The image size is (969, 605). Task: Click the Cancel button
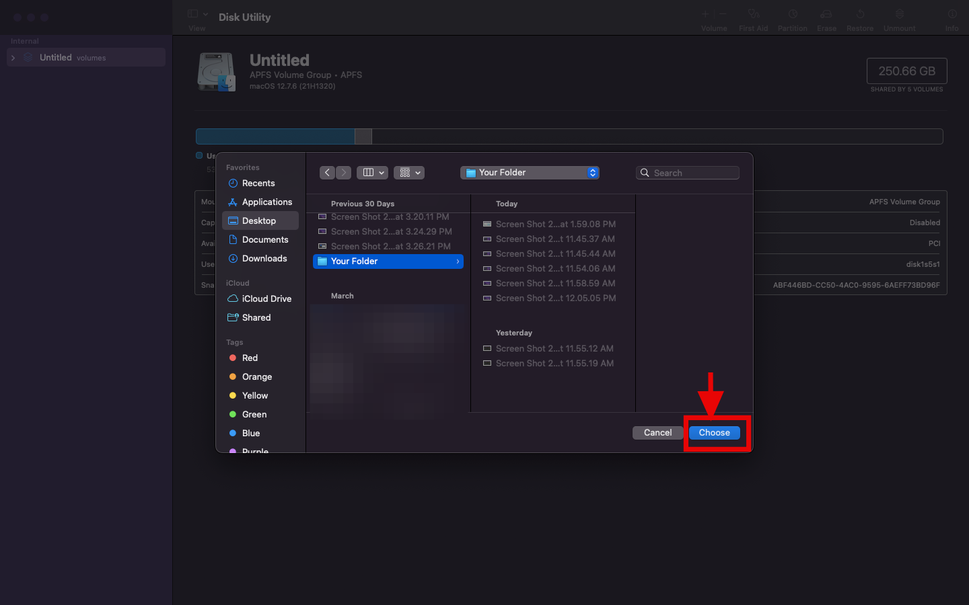tap(657, 433)
